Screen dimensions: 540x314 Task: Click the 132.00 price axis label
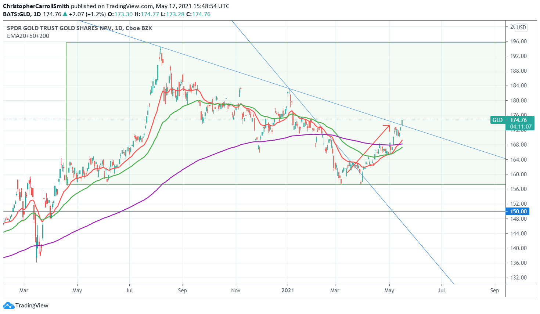(x=518, y=278)
